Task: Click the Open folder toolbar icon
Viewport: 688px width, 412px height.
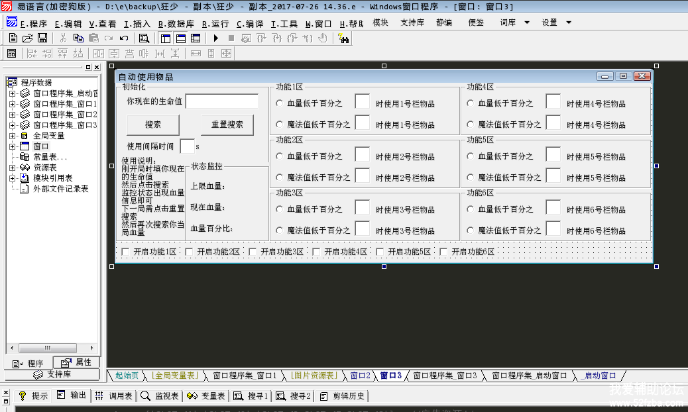Action: coord(27,38)
